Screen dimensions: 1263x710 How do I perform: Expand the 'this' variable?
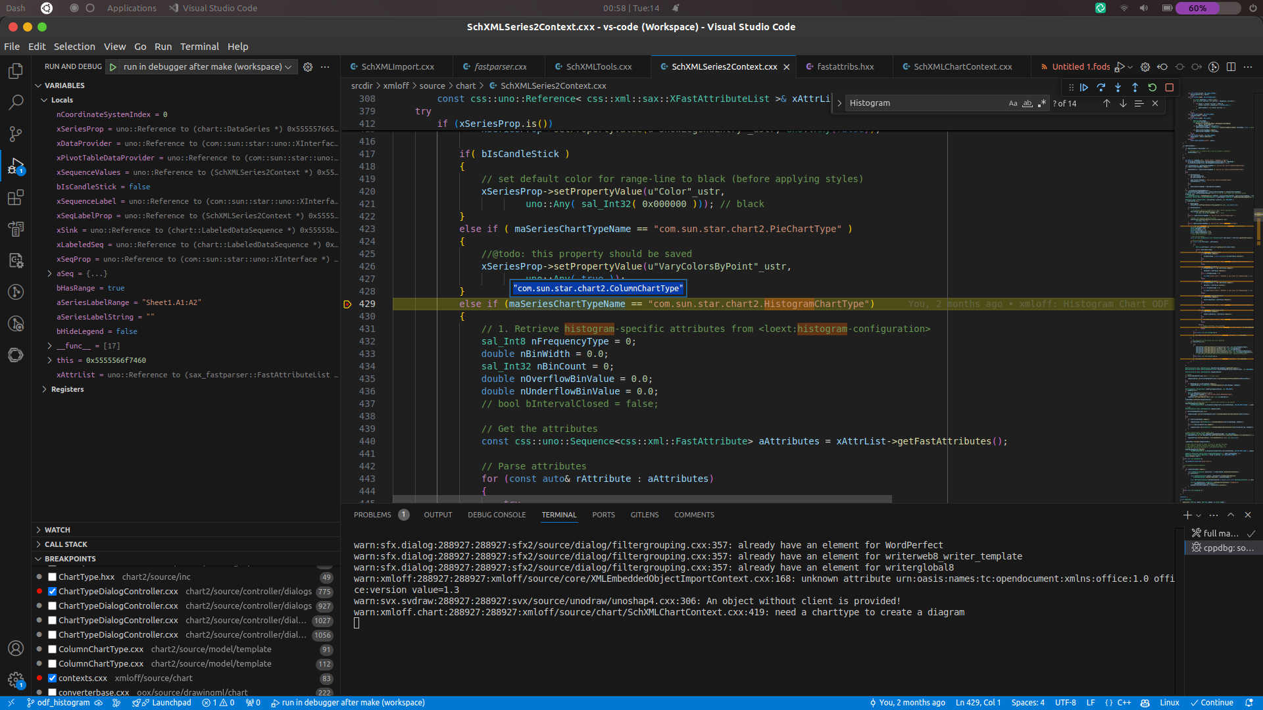point(49,360)
